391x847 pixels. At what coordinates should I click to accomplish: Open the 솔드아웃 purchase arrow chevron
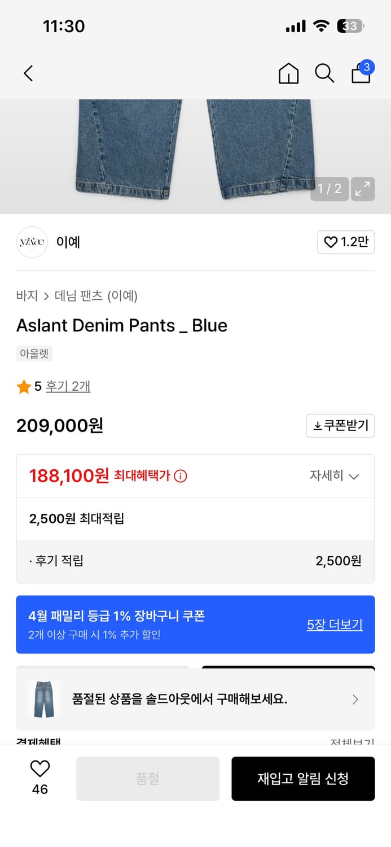coord(355,699)
